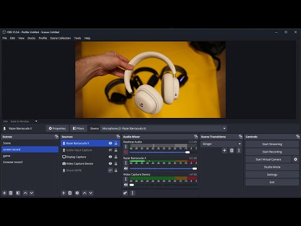This screenshot has height=226, width=301.
Task: Unmute Desktop Audio with the red speaker icon
Action: pyautogui.click(x=125, y=152)
